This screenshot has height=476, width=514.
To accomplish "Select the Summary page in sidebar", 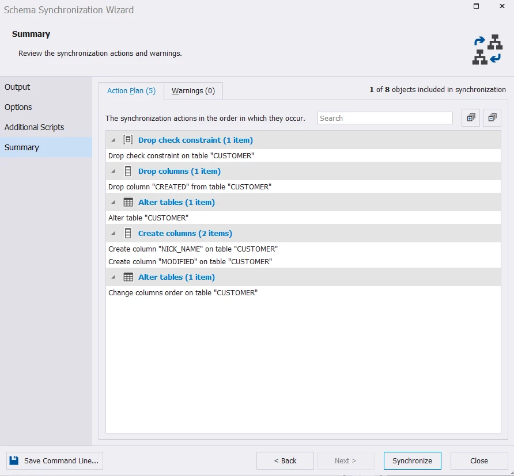I will pyautogui.click(x=46, y=147).
